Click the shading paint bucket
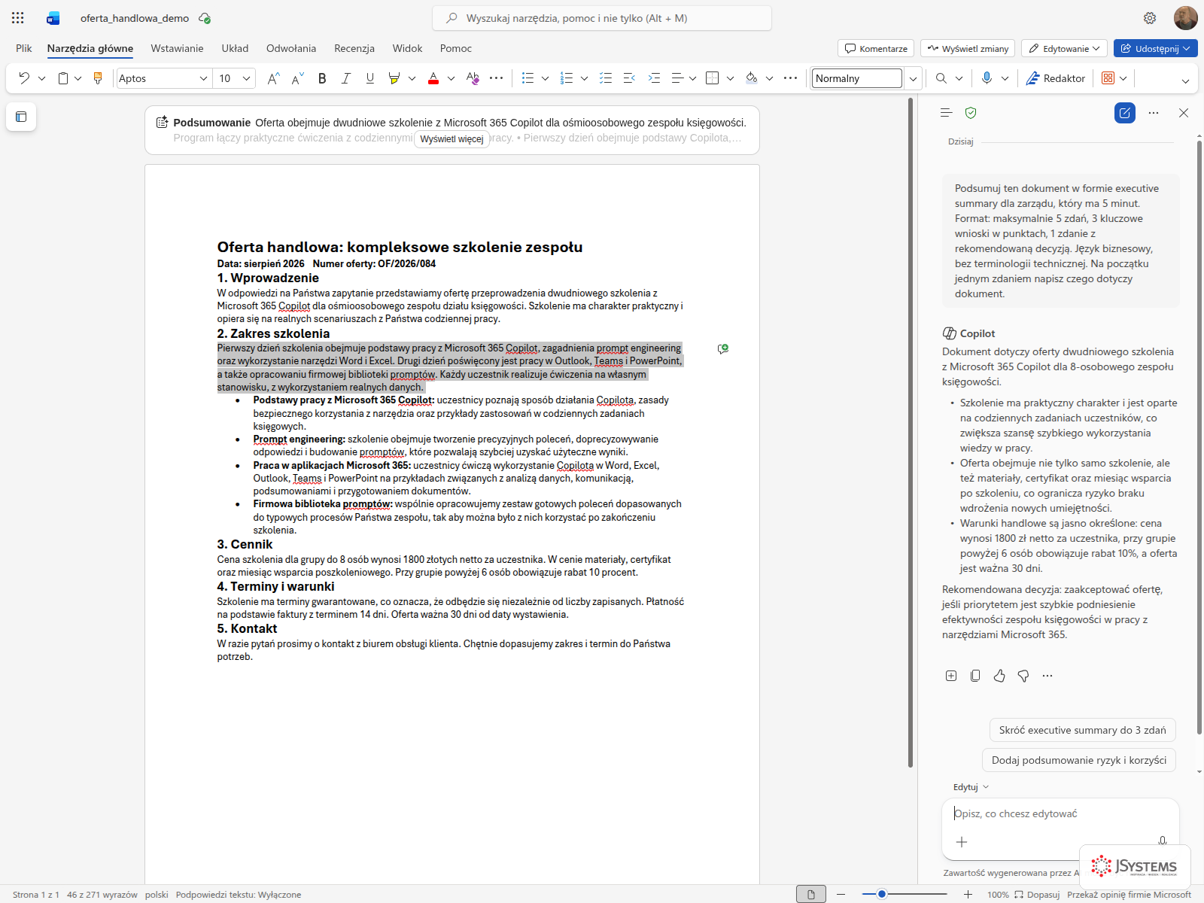The height and width of the screenshot is (903, 1204). coord(752,78)
